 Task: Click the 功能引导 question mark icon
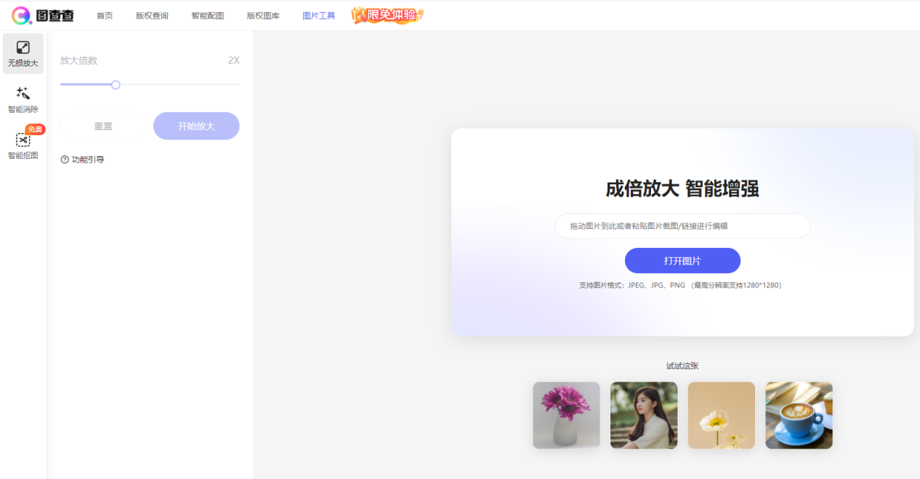pyautogui.click(x=64, y=159)
